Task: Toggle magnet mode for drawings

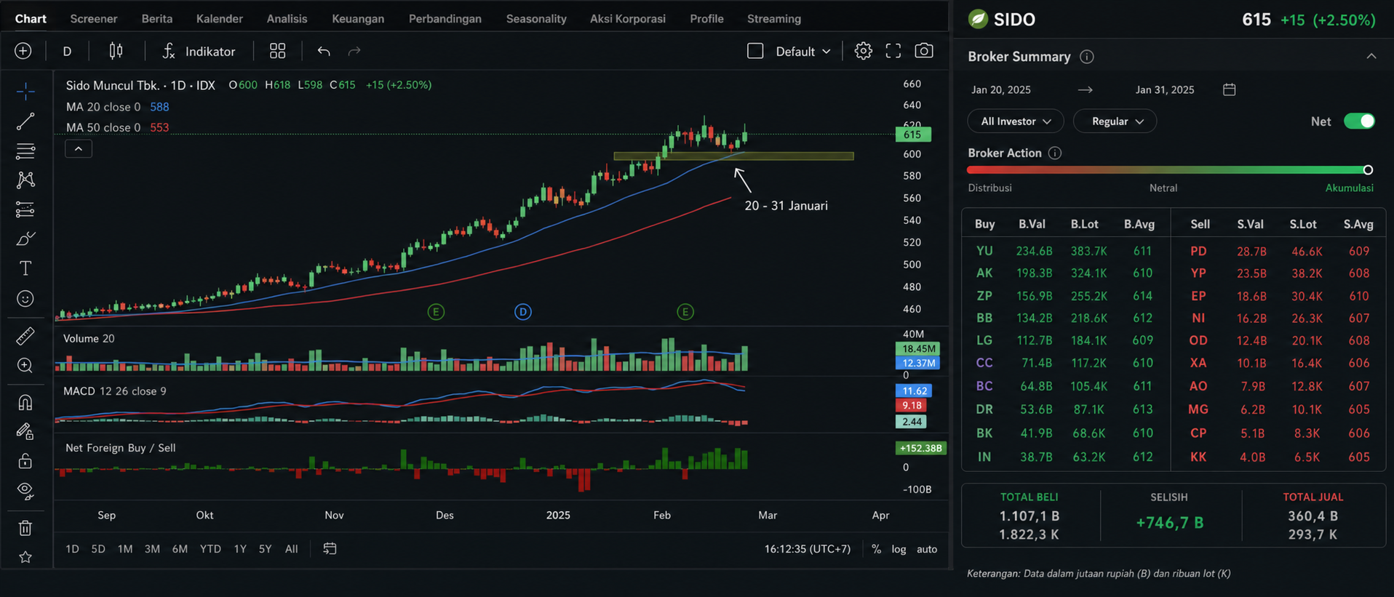Action: tap(25, 402)
